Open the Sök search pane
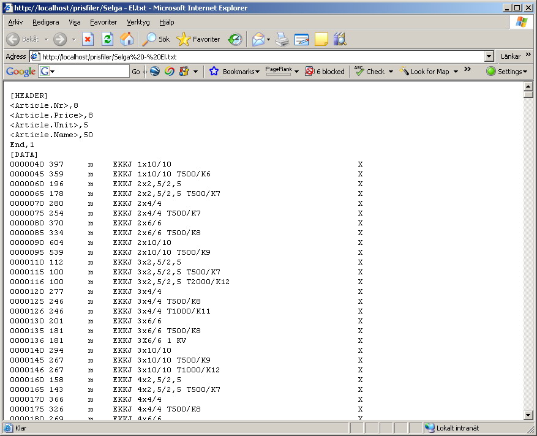The height and width of the screenshot is (436, 537). [x=156, y=39]
